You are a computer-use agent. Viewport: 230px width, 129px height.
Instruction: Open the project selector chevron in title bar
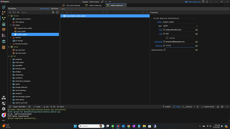[106, 2]
